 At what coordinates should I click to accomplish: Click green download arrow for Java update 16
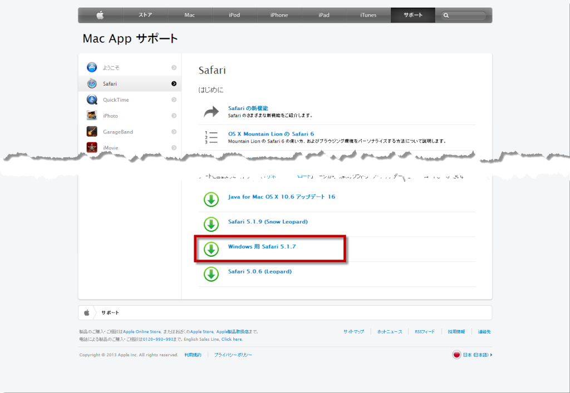(x=211, y=199)
